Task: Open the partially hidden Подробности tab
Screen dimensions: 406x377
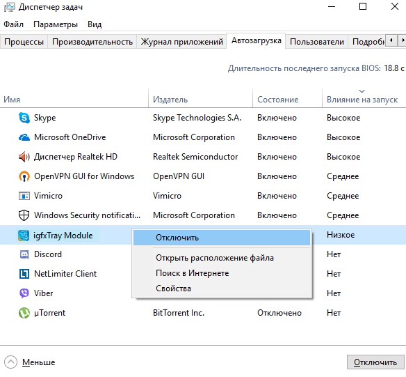Action: 367,42
